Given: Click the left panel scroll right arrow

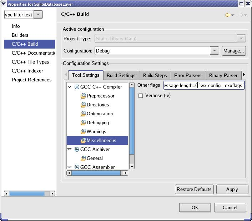Looking at the screenshot, I should (52, 194).
